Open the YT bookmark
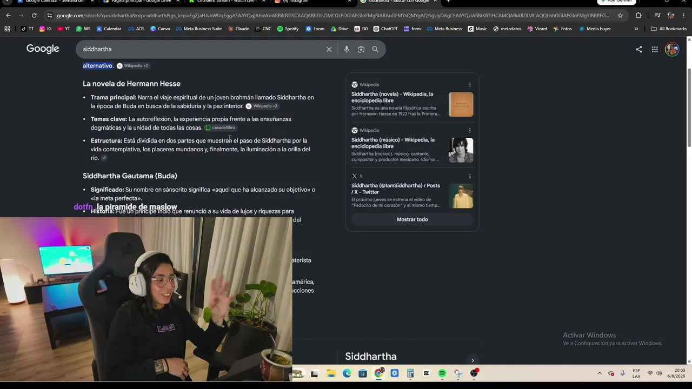 click(64, 29)
